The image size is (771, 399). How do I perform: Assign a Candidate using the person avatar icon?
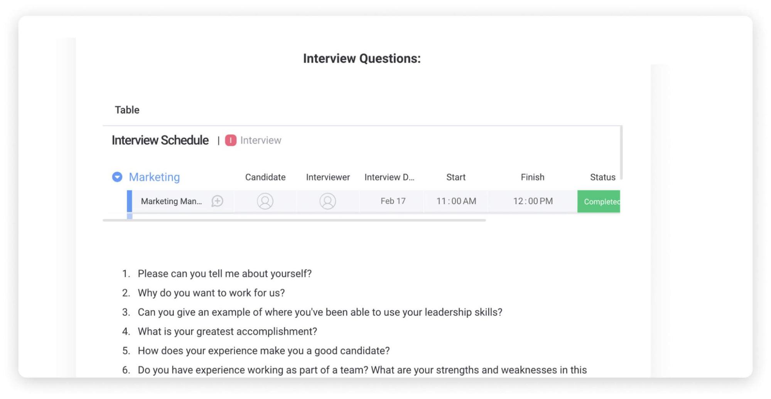coord(265,201)
